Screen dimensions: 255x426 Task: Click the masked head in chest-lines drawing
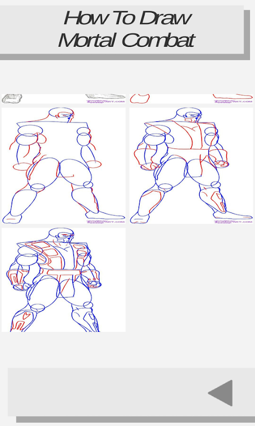click(x=189, y=115)
